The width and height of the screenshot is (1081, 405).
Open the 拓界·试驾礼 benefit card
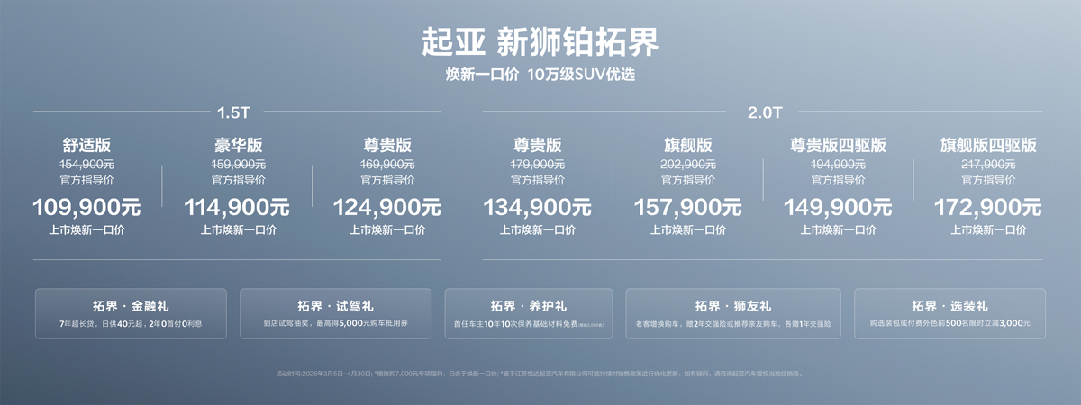(x=335, y=313)
